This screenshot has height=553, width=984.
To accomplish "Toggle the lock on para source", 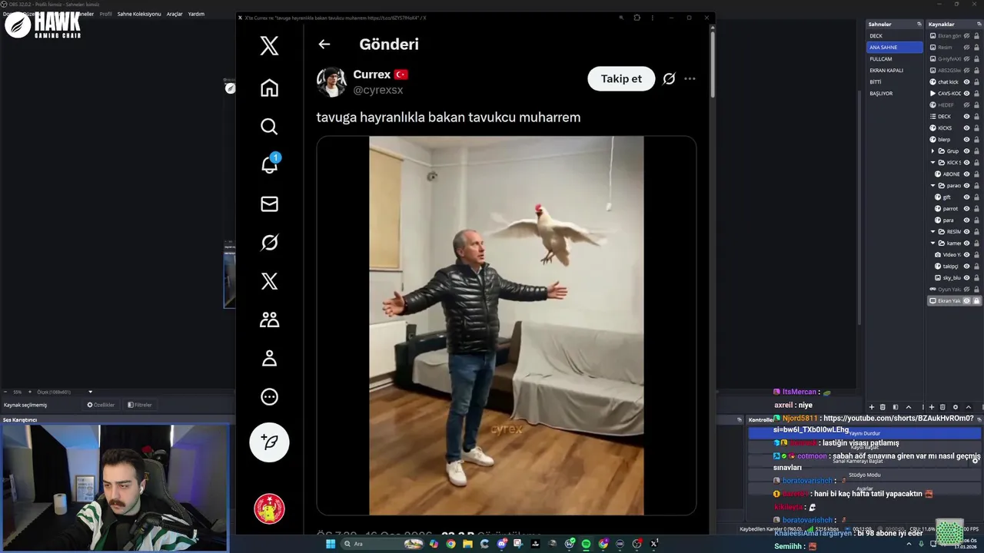I will (976, 220).
